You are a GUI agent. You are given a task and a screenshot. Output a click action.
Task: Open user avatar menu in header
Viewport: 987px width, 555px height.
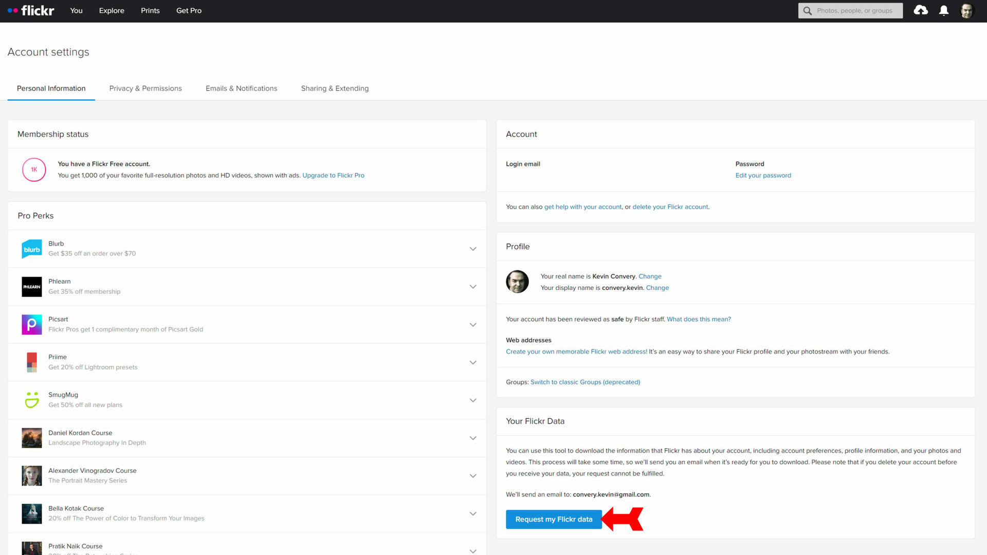pos(967,10)
